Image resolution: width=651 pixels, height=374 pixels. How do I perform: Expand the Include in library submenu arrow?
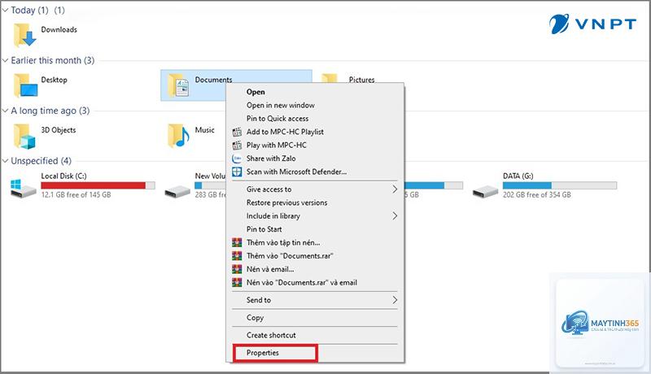[395, 215]
